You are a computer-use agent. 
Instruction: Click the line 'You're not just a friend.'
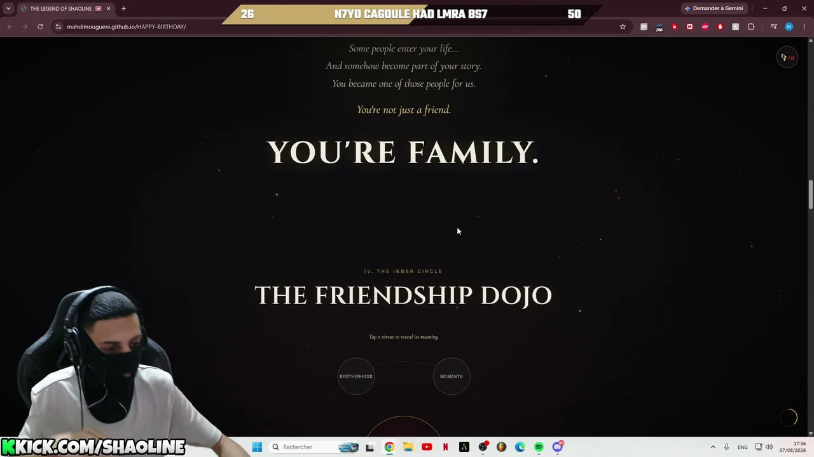pos(404,110)
